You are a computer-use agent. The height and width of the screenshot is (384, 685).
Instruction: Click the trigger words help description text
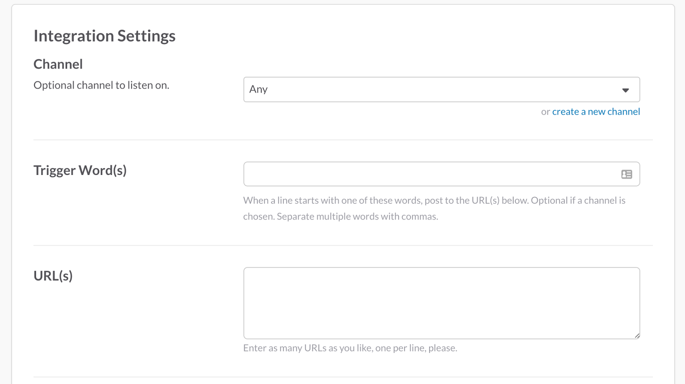434,200
